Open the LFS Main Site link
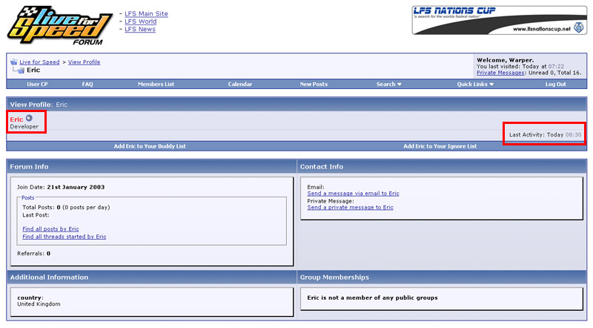 [x=146, y=13]
